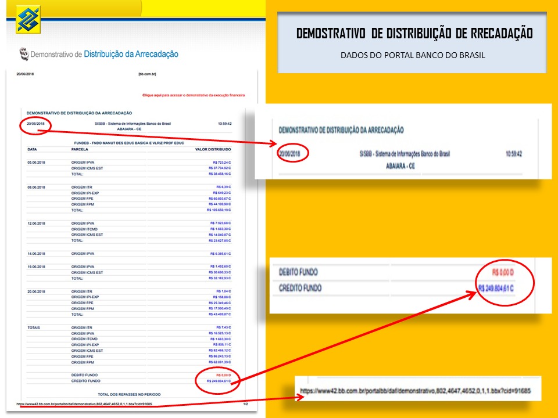Expand the TOTAIS summary section

click(33, 326)
